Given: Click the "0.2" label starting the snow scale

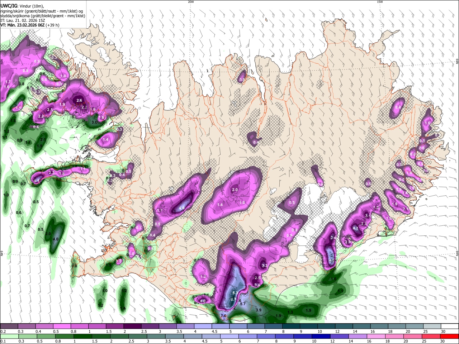Looking at the screenshot, I should point(3,331).
